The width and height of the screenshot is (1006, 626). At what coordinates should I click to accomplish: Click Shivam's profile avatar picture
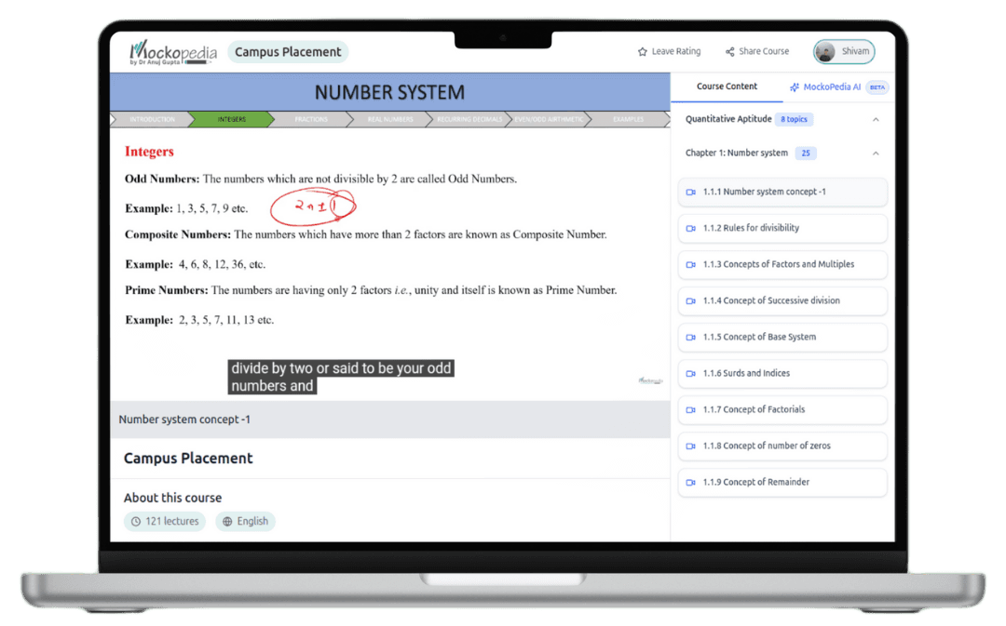(x=826, y=51)
